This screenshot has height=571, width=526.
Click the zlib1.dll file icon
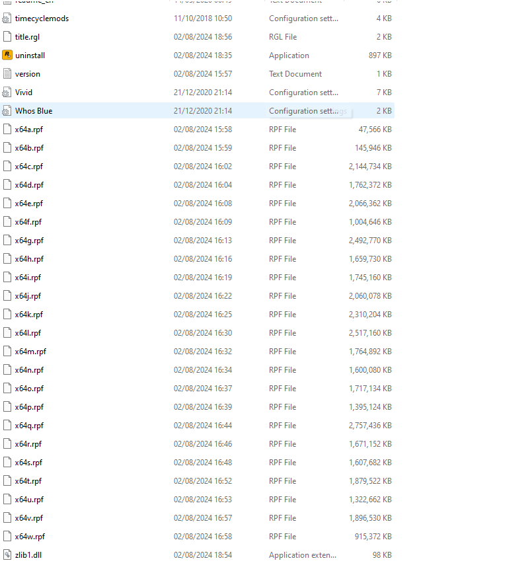pos(7,555)
